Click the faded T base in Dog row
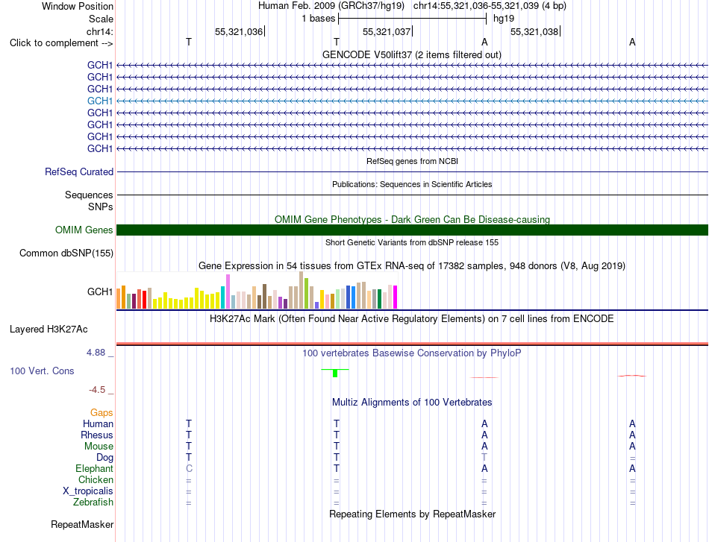 point(484,458)
